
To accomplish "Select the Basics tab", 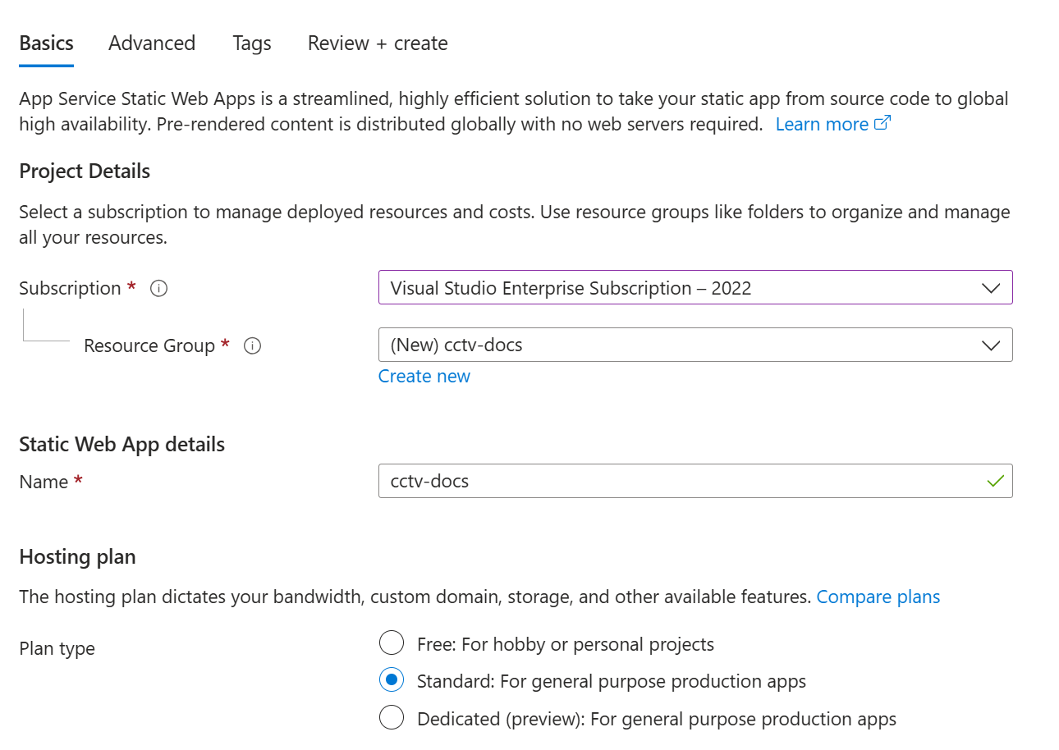I will coord(47,43).
